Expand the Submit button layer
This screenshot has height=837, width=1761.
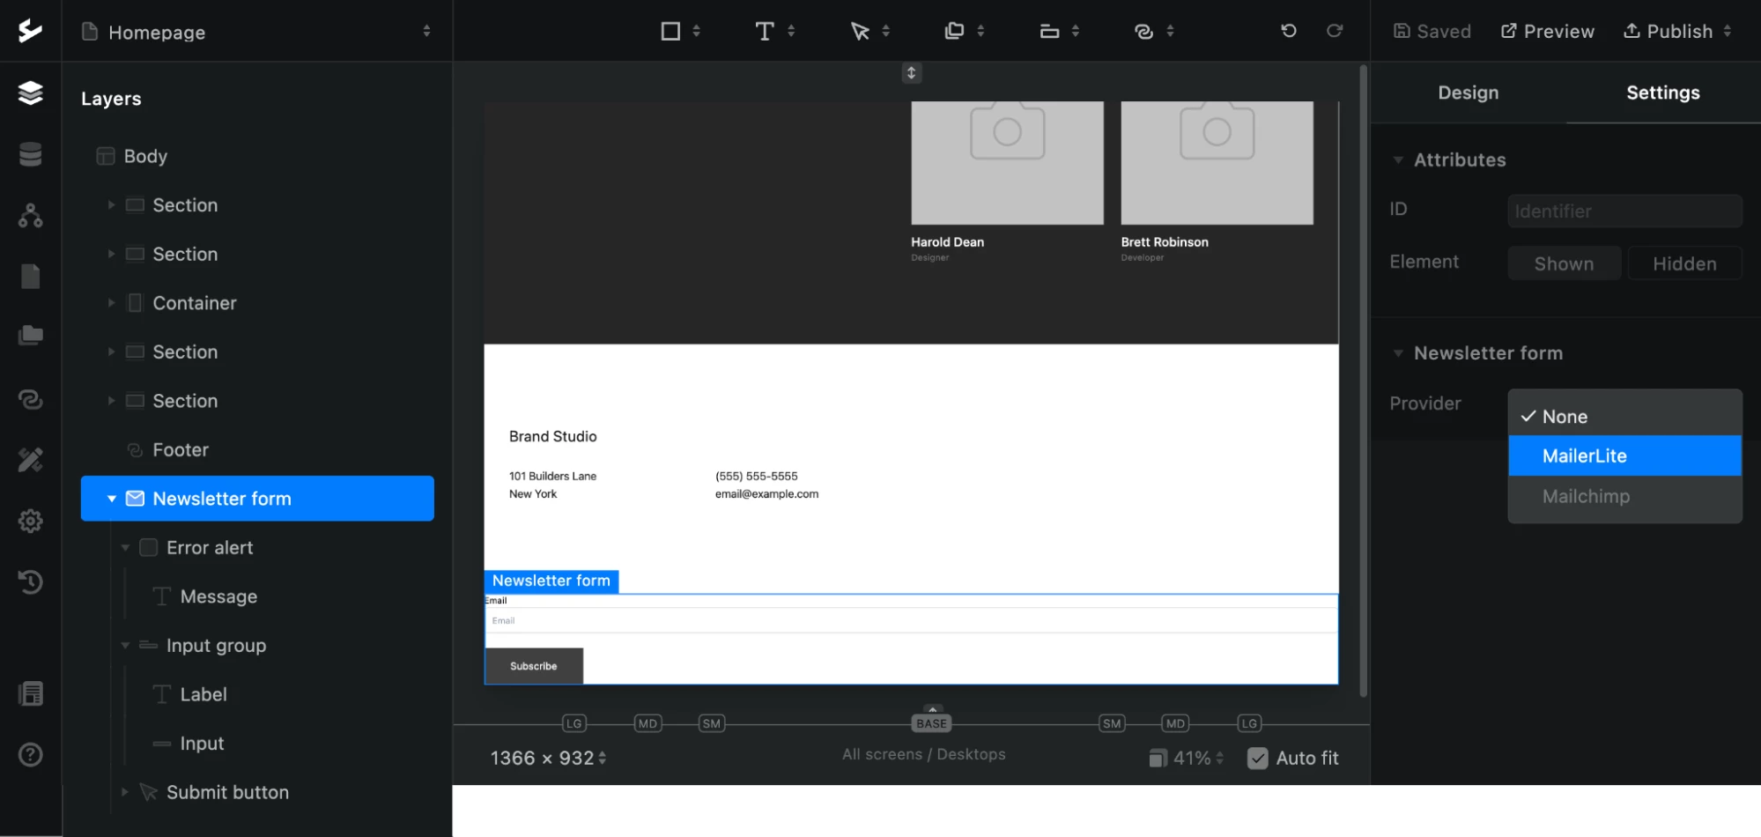(125, 792)
